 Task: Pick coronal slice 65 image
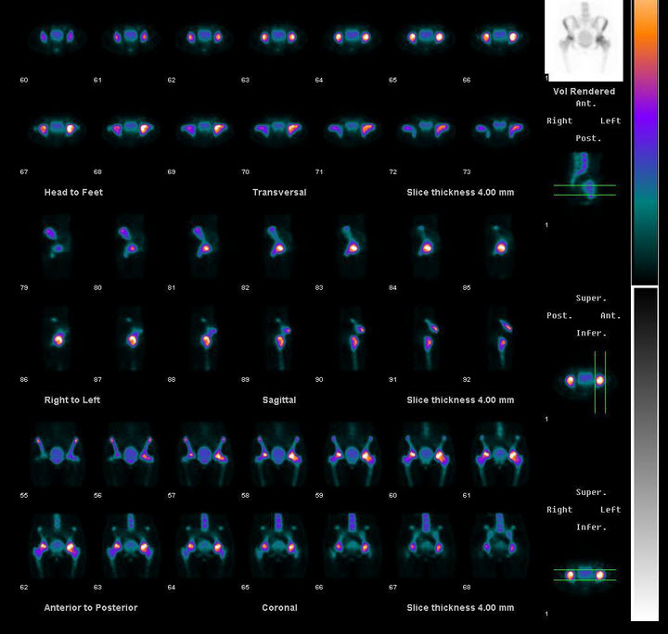(x=277, y=545)
